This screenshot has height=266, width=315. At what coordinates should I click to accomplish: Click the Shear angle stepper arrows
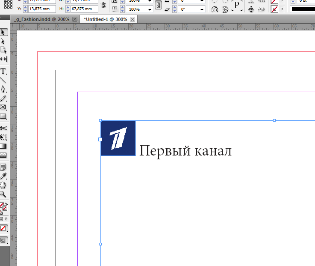pyautogui.click(x=174, y=9)
